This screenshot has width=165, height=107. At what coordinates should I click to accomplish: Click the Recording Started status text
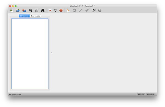click(15, 94)
